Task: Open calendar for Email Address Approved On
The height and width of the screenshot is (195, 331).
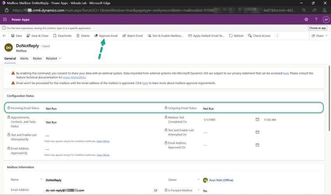Action: pos(257,145)
